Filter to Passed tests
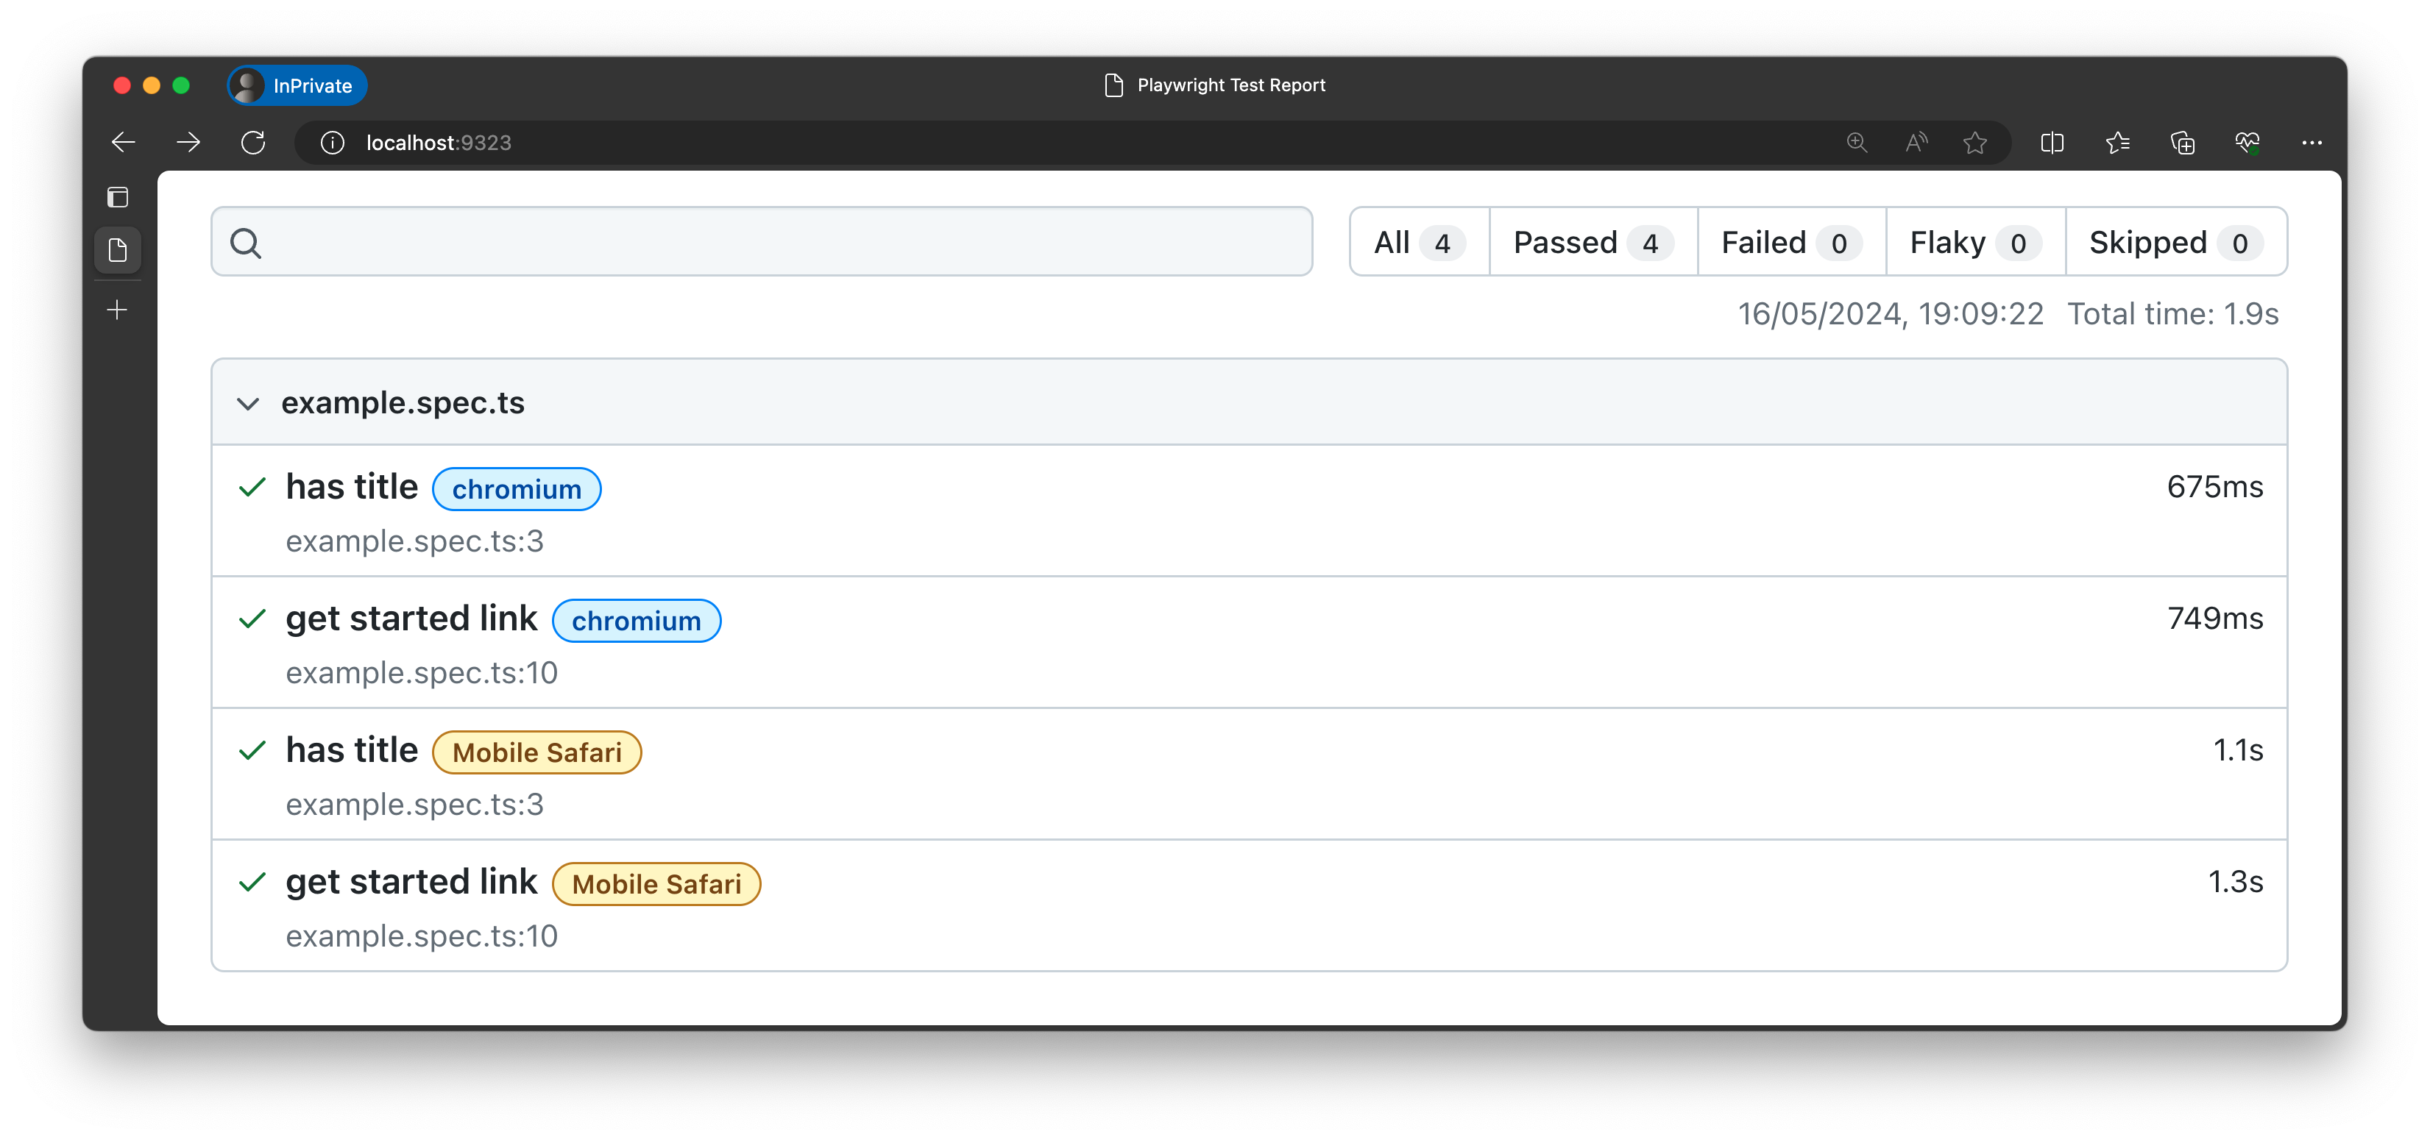The image size is (2430, 1140). tap(1593, 242)
